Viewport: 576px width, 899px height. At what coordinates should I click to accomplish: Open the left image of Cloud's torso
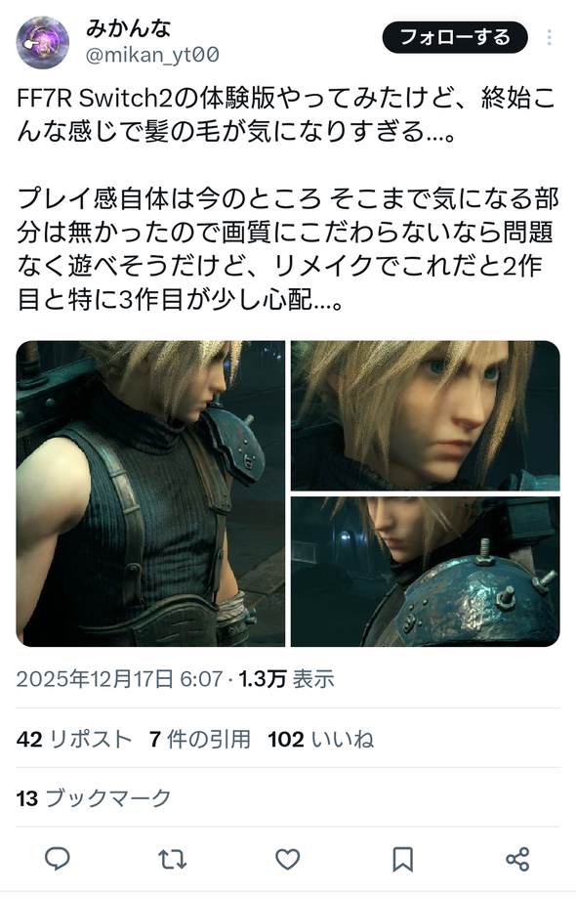pyautogui.click(x=150, y=493)
